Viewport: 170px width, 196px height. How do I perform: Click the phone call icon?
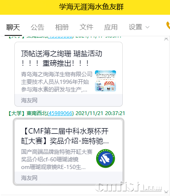pyautogui.click(x=168, y=25)
